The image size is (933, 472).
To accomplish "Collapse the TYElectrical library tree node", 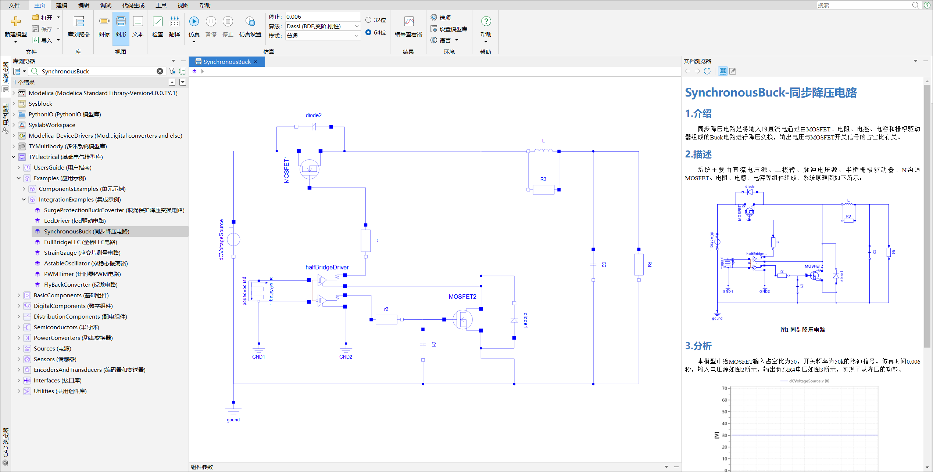I will [x=14, y=157].
